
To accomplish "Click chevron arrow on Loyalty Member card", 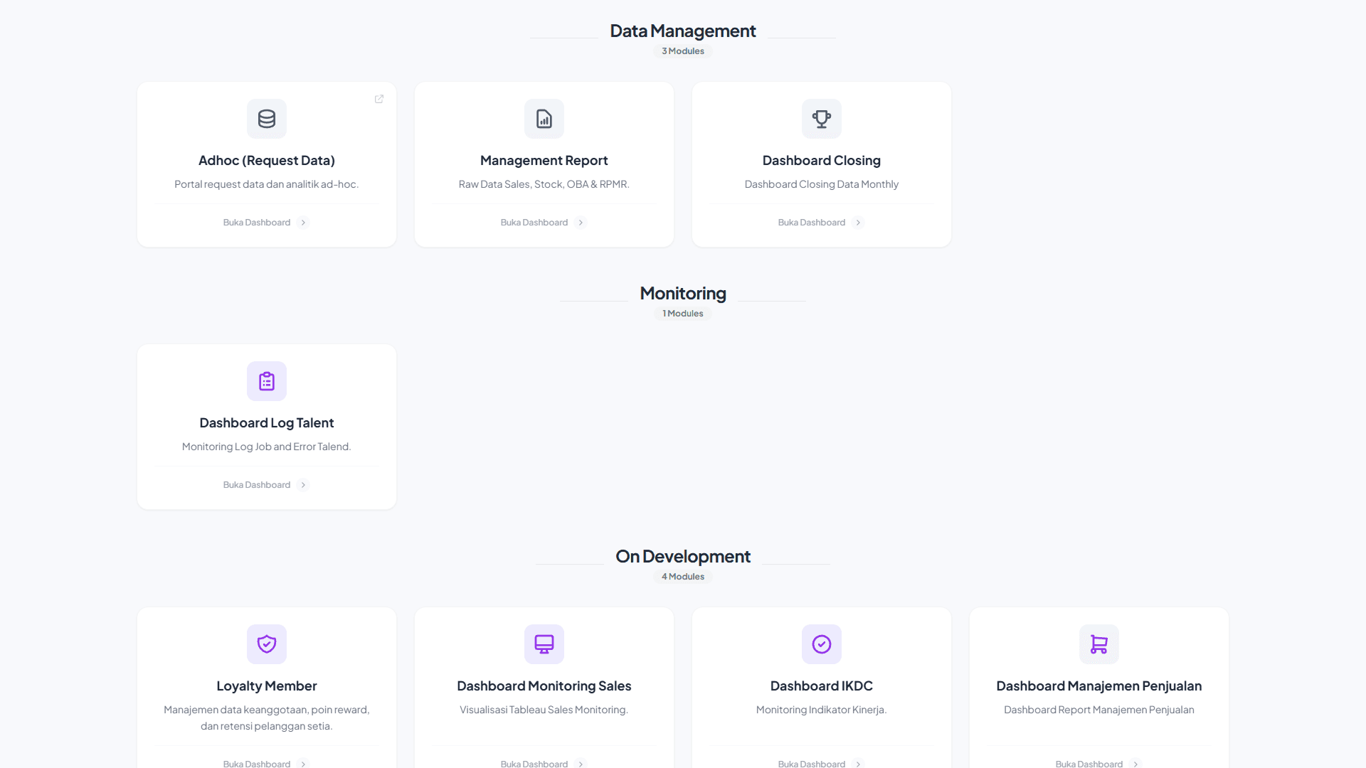I will click(303, 764).
